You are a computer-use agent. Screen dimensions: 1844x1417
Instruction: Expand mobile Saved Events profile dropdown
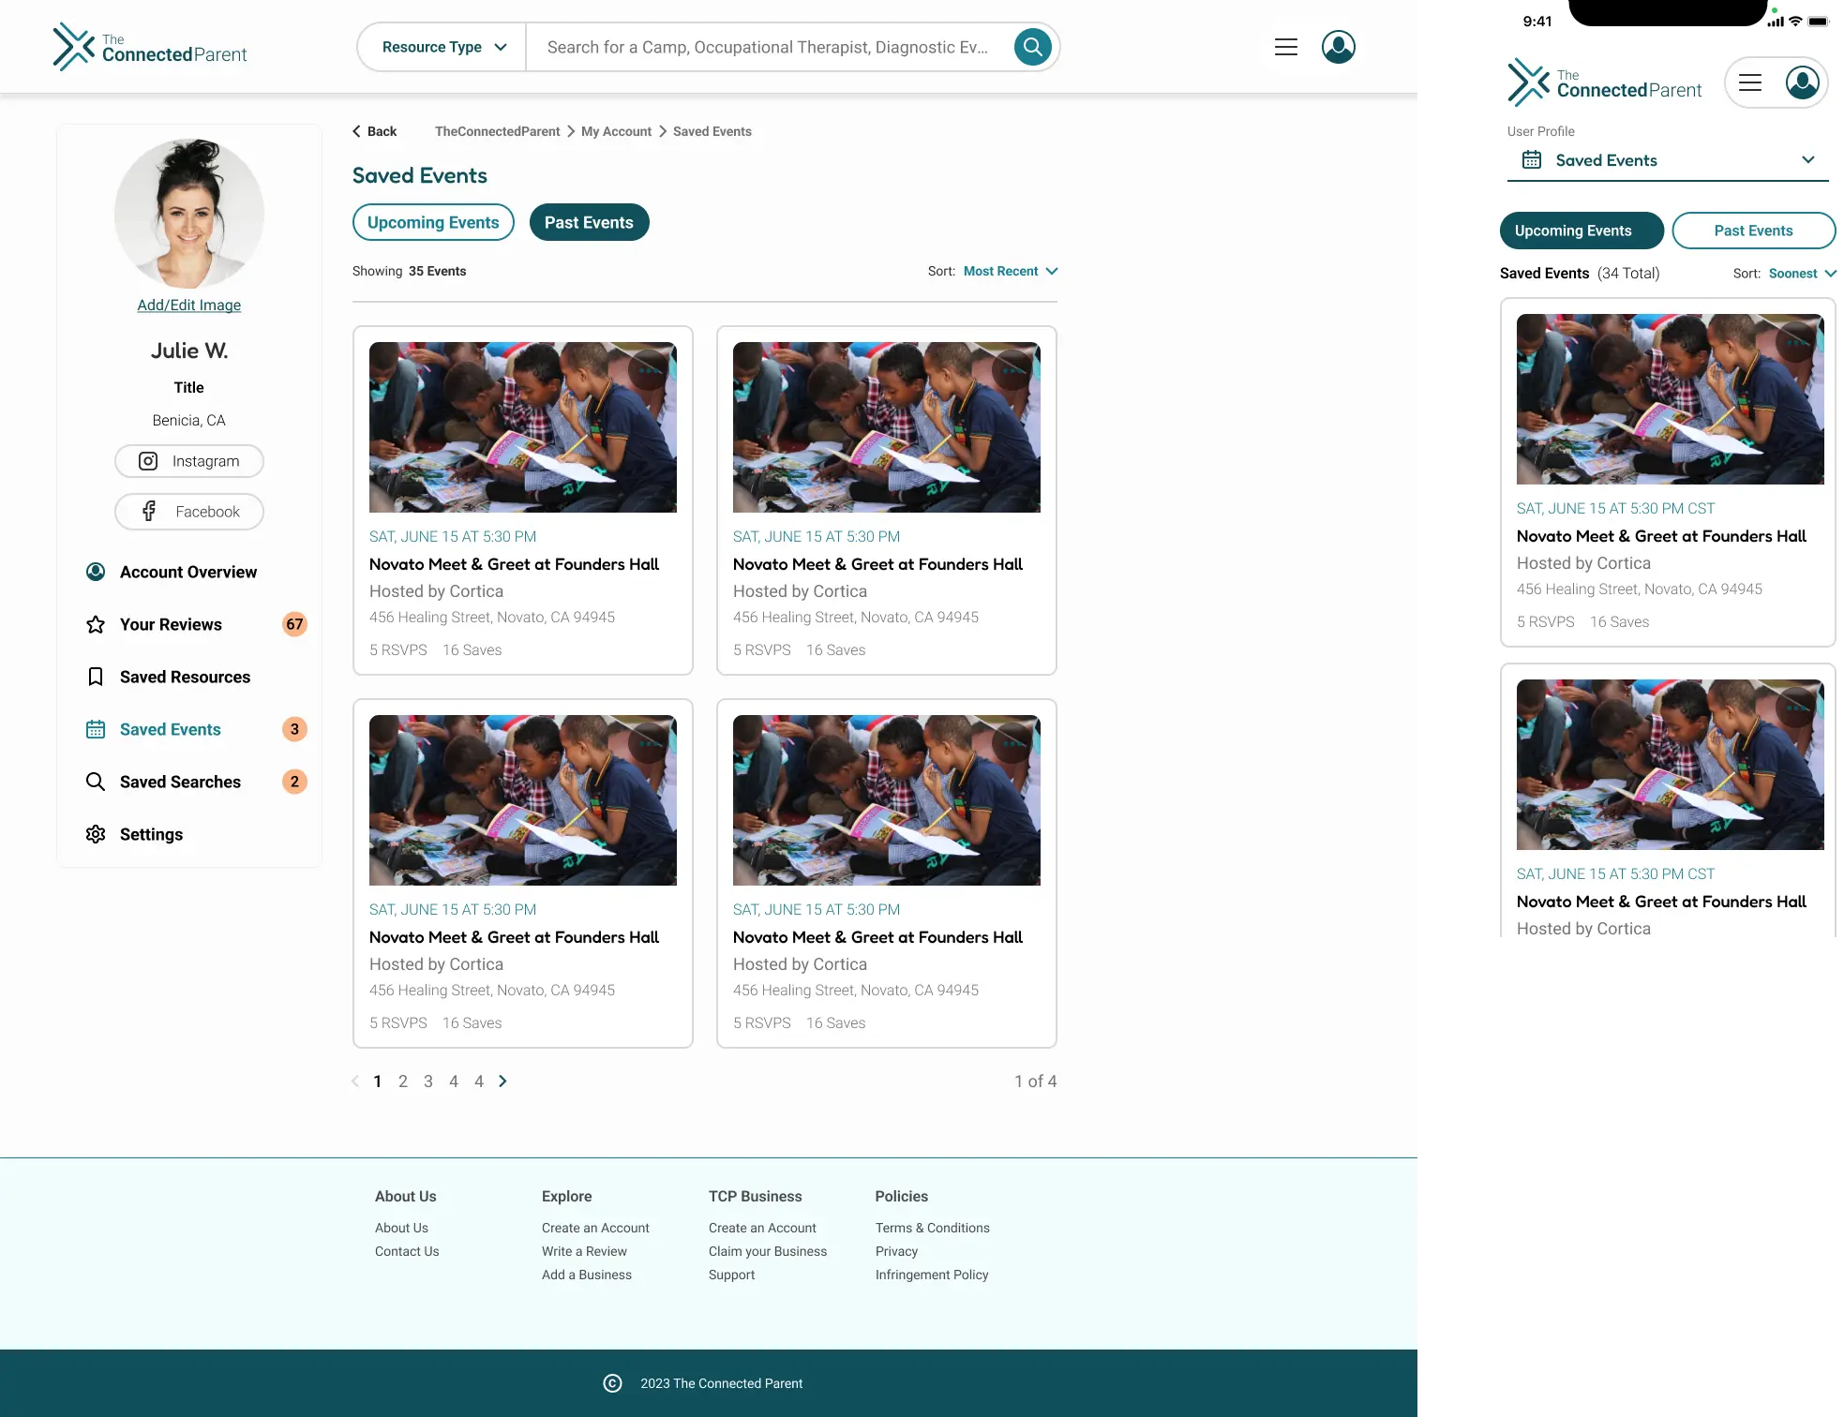[x=1669, y=160]
